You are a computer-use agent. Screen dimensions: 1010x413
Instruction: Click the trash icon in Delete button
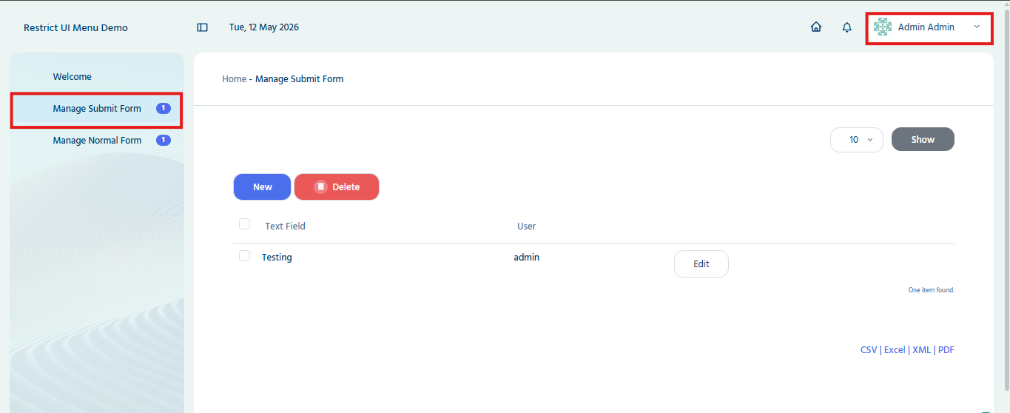(320, 187)
